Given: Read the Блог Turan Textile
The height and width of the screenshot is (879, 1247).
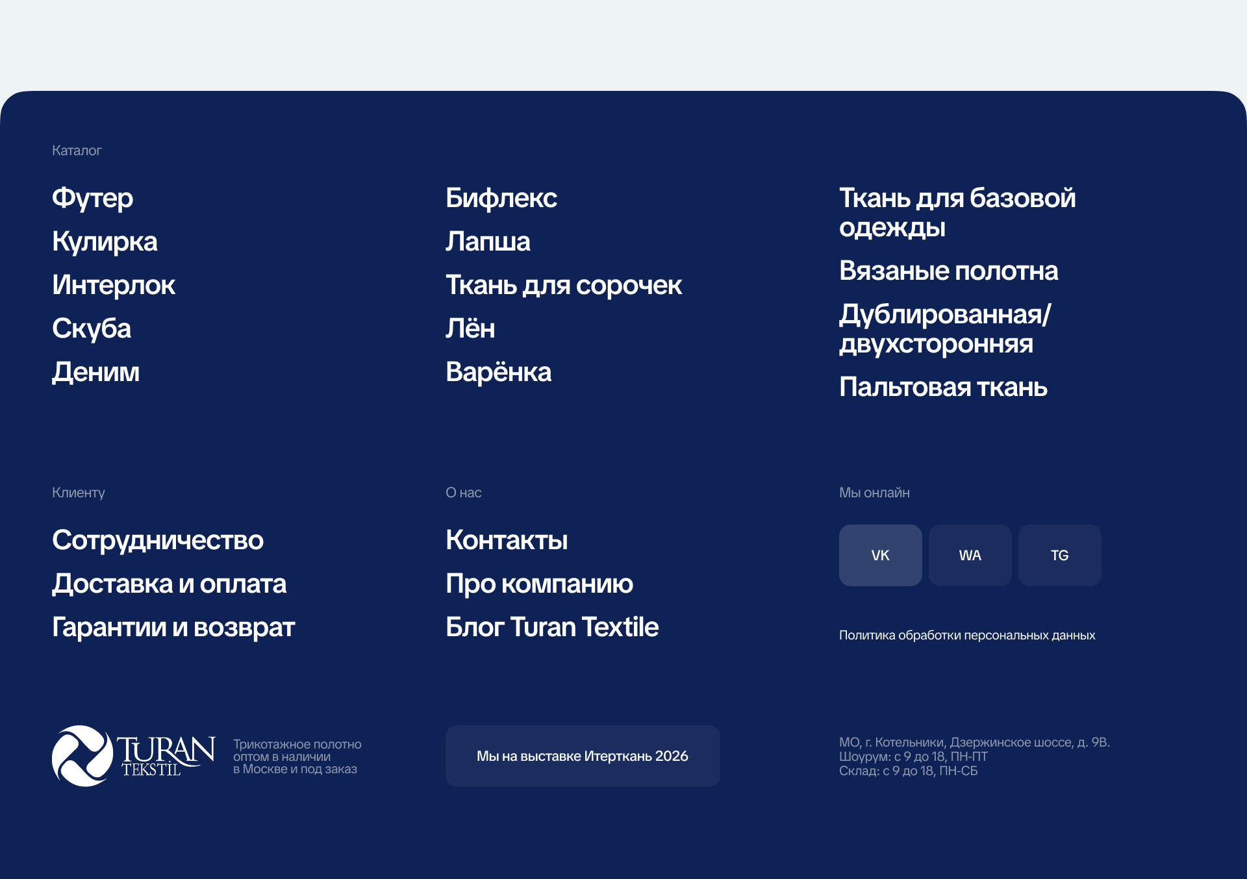Looking at the screenshot, I should (551, 627).
